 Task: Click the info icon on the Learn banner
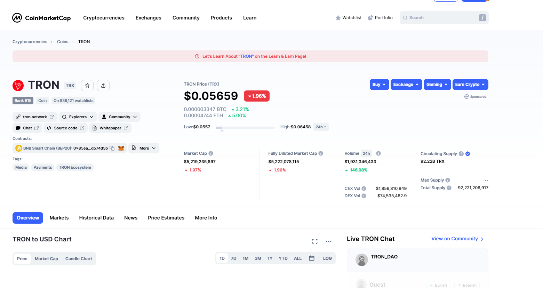(197, 56)
